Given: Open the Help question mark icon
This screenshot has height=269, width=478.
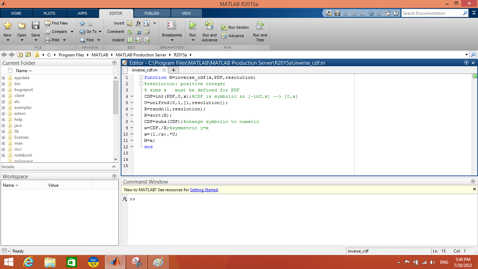Looking at the screenshot, I should 396,13.
